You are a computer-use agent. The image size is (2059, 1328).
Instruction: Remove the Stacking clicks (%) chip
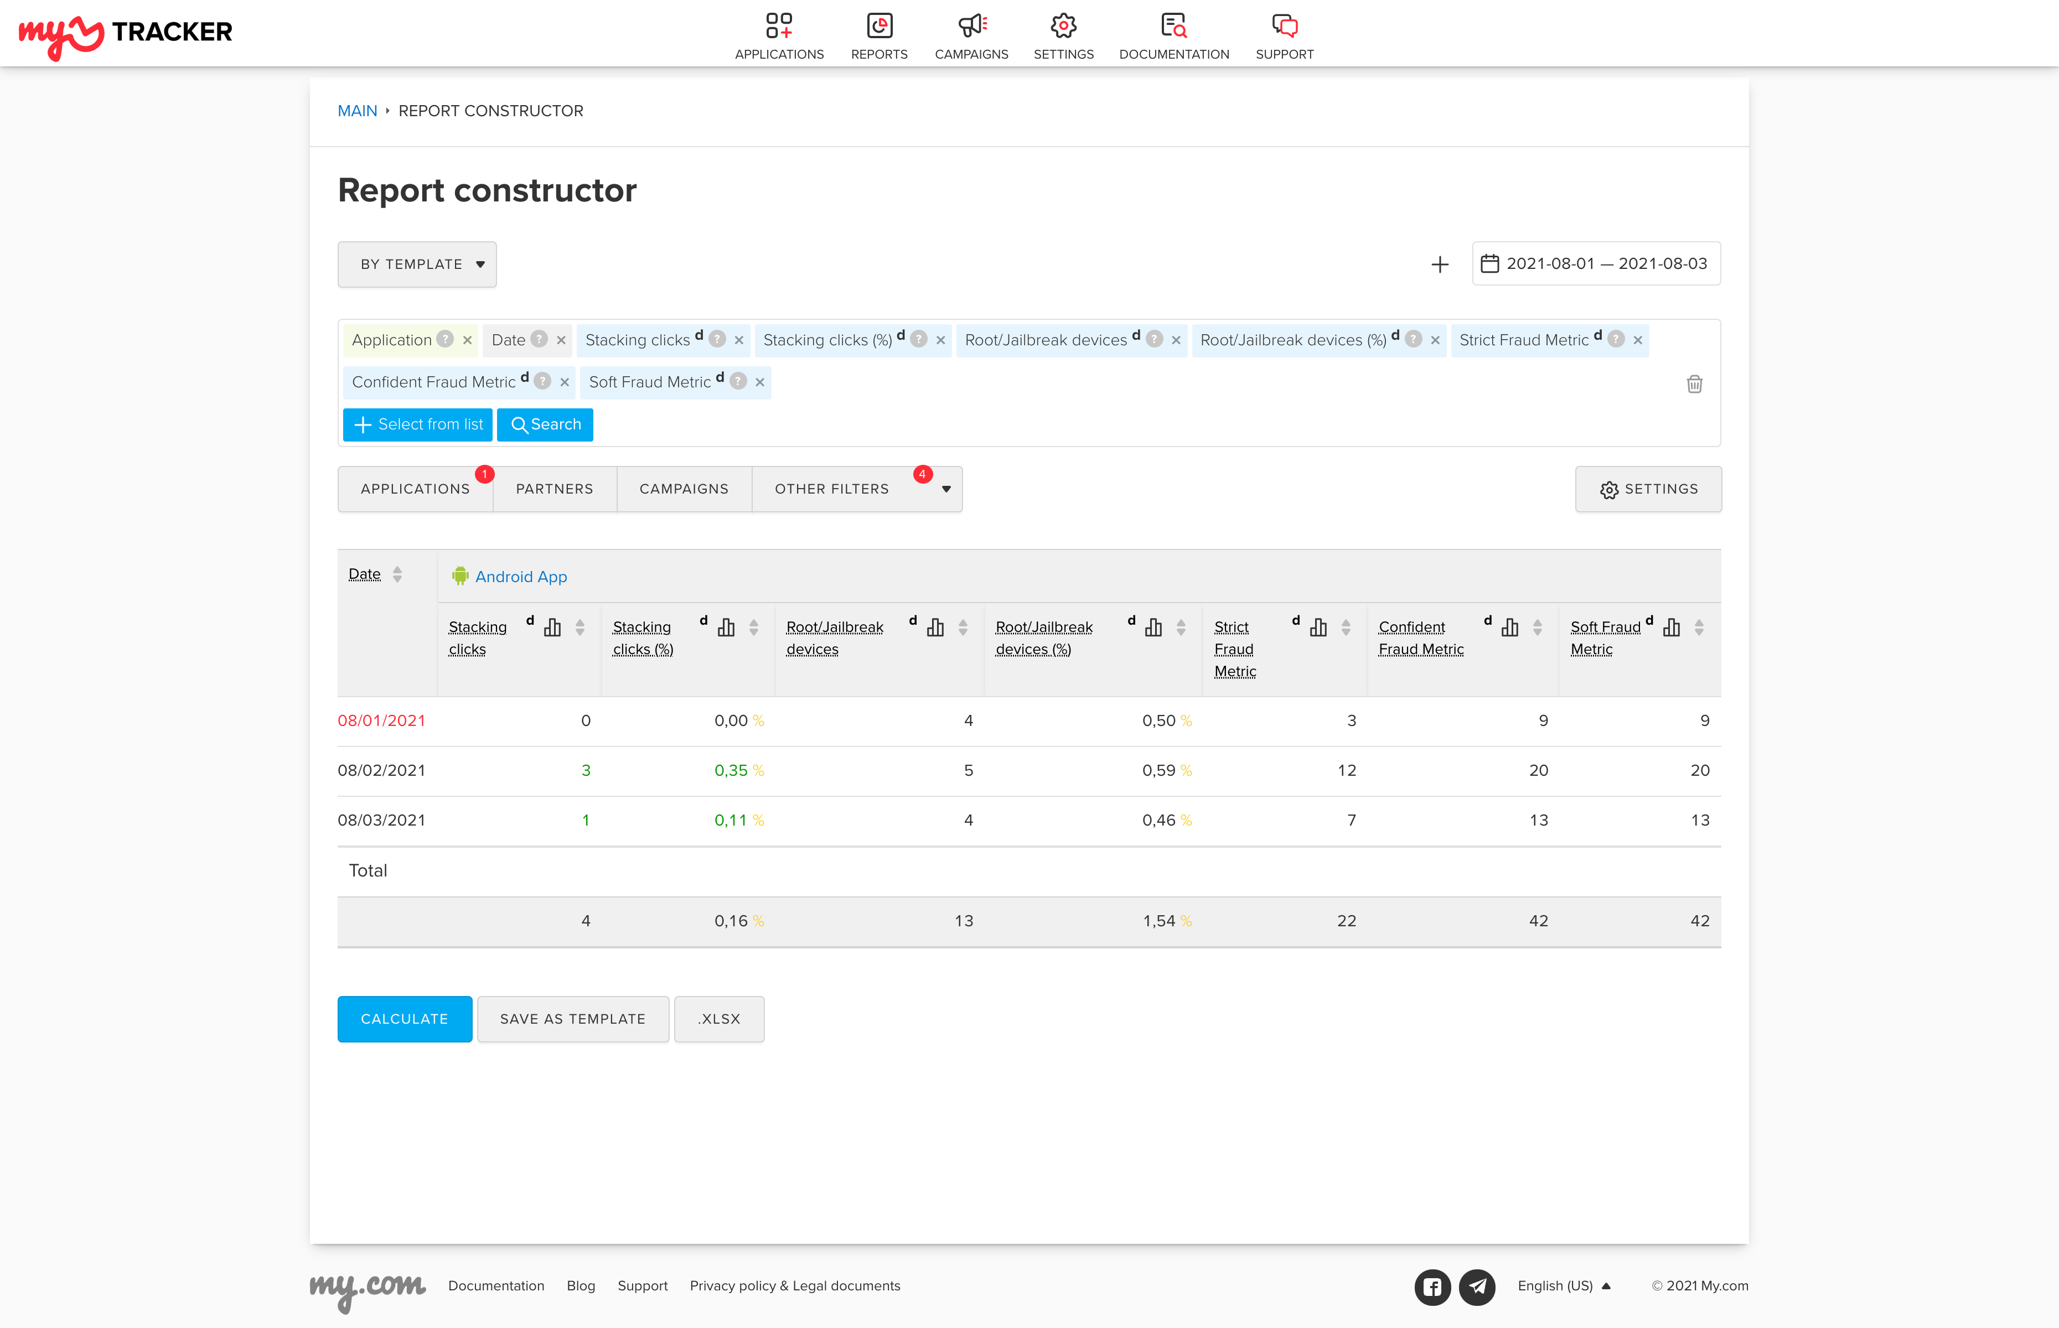point(940,341)
